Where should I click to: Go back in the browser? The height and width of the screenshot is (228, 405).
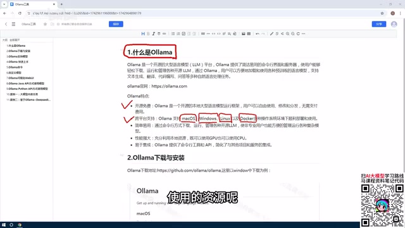(4, 13)
